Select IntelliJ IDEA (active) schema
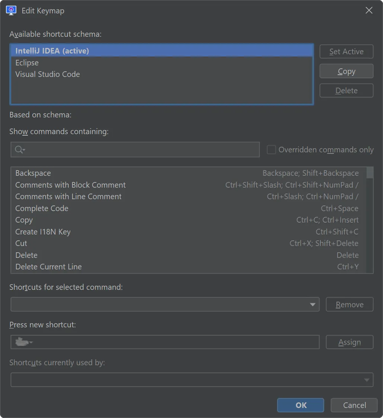The image size is (383, 418). (x=162, y=51)
